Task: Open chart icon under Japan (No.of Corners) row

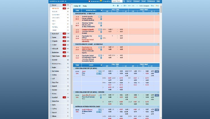Action: 101,97
